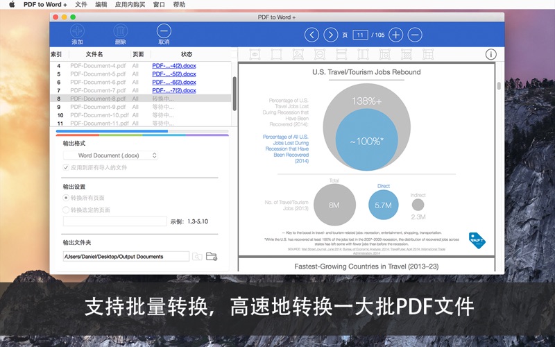Click the file list vertical scrollbar
555x347 pixels.
tap(234, 94)
